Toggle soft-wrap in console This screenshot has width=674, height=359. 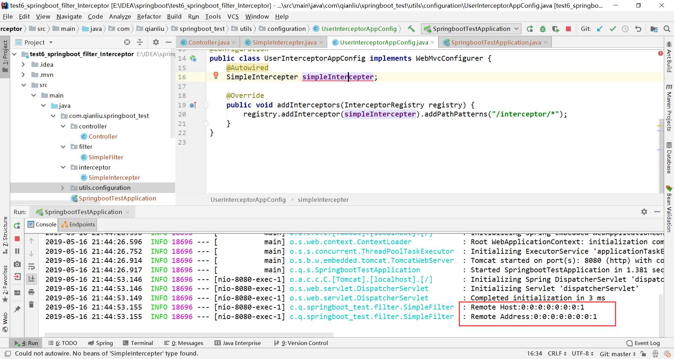[31, 267]
